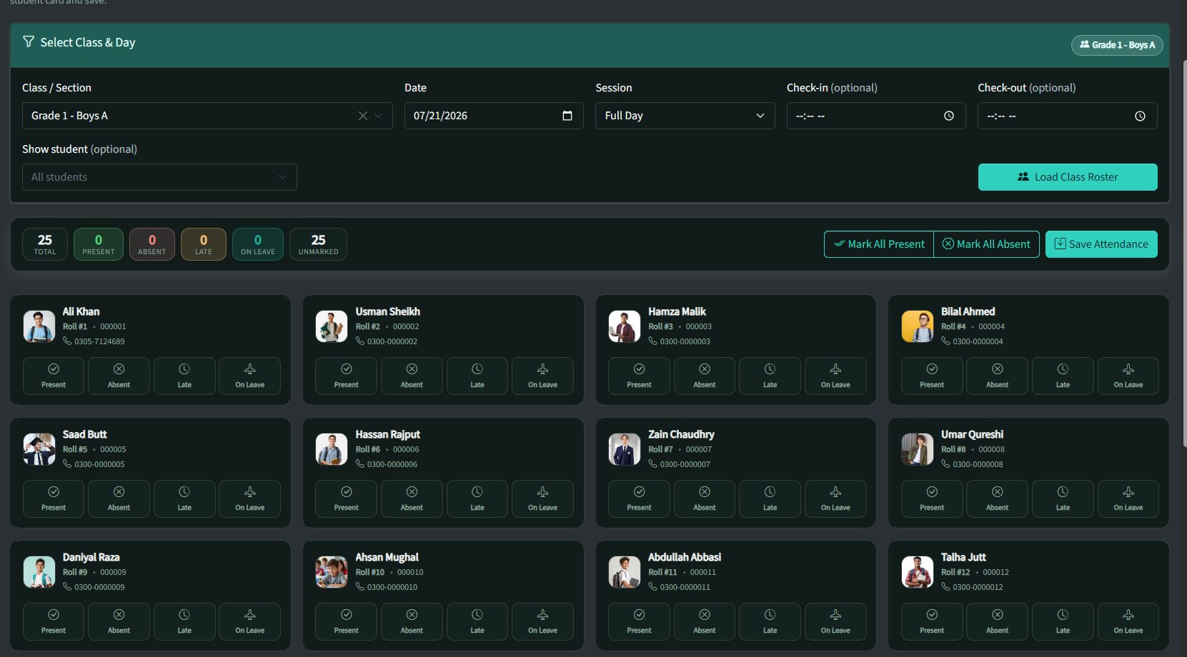Click the name Hassan Rajput

coord(388,434)
